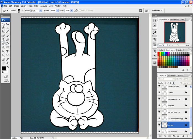Hide the selected пятна layer
This screenshot has height=139, width=193.
159,125
